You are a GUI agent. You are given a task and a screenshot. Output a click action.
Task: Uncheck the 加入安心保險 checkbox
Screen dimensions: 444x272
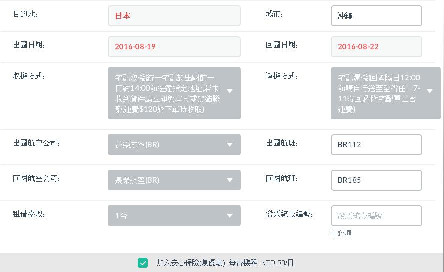tap(143, 263)
